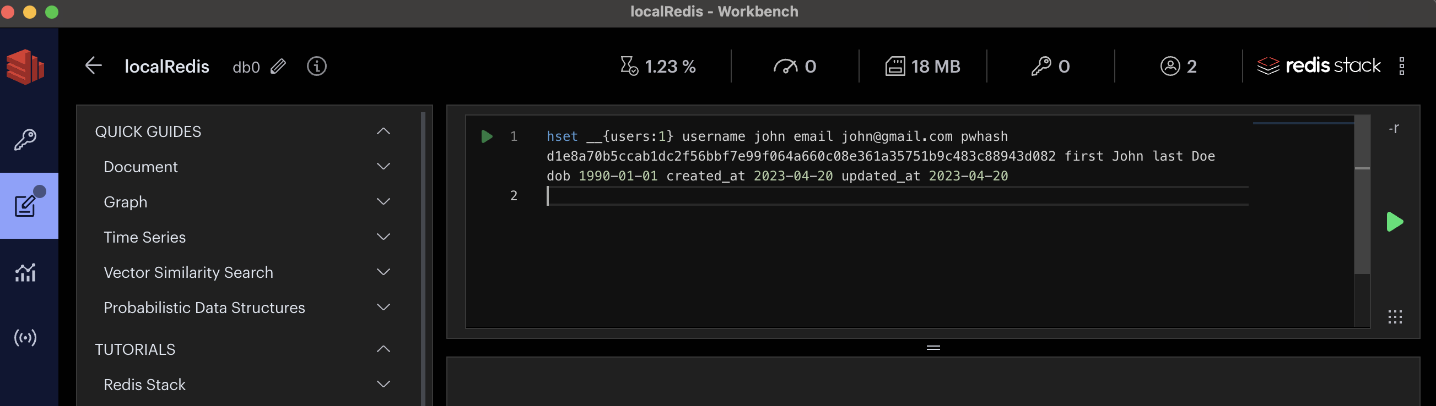Show database info via the info icon
1436x406 pixels.
317,66
